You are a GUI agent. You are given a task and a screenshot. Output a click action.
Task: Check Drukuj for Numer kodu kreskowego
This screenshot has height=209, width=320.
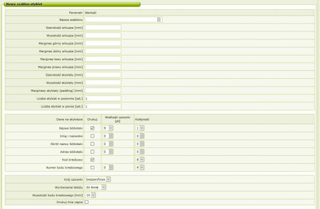click(x=92, y=167)
